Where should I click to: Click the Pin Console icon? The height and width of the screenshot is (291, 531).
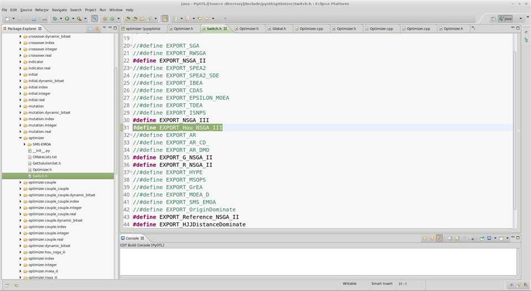(x=482, y=239)
